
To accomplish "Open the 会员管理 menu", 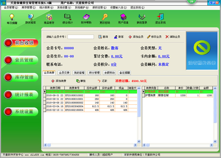I will [x=10, y=7].
